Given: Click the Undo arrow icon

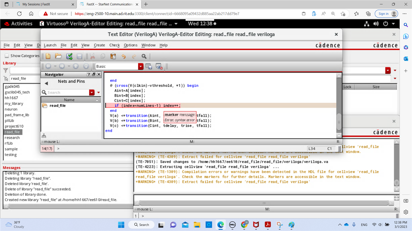Looking at the screenshot, I should (x=124, y=56).
